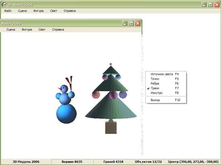Open the Файл menu in main window
Viewport: 221px width, 165px height.
8,11
